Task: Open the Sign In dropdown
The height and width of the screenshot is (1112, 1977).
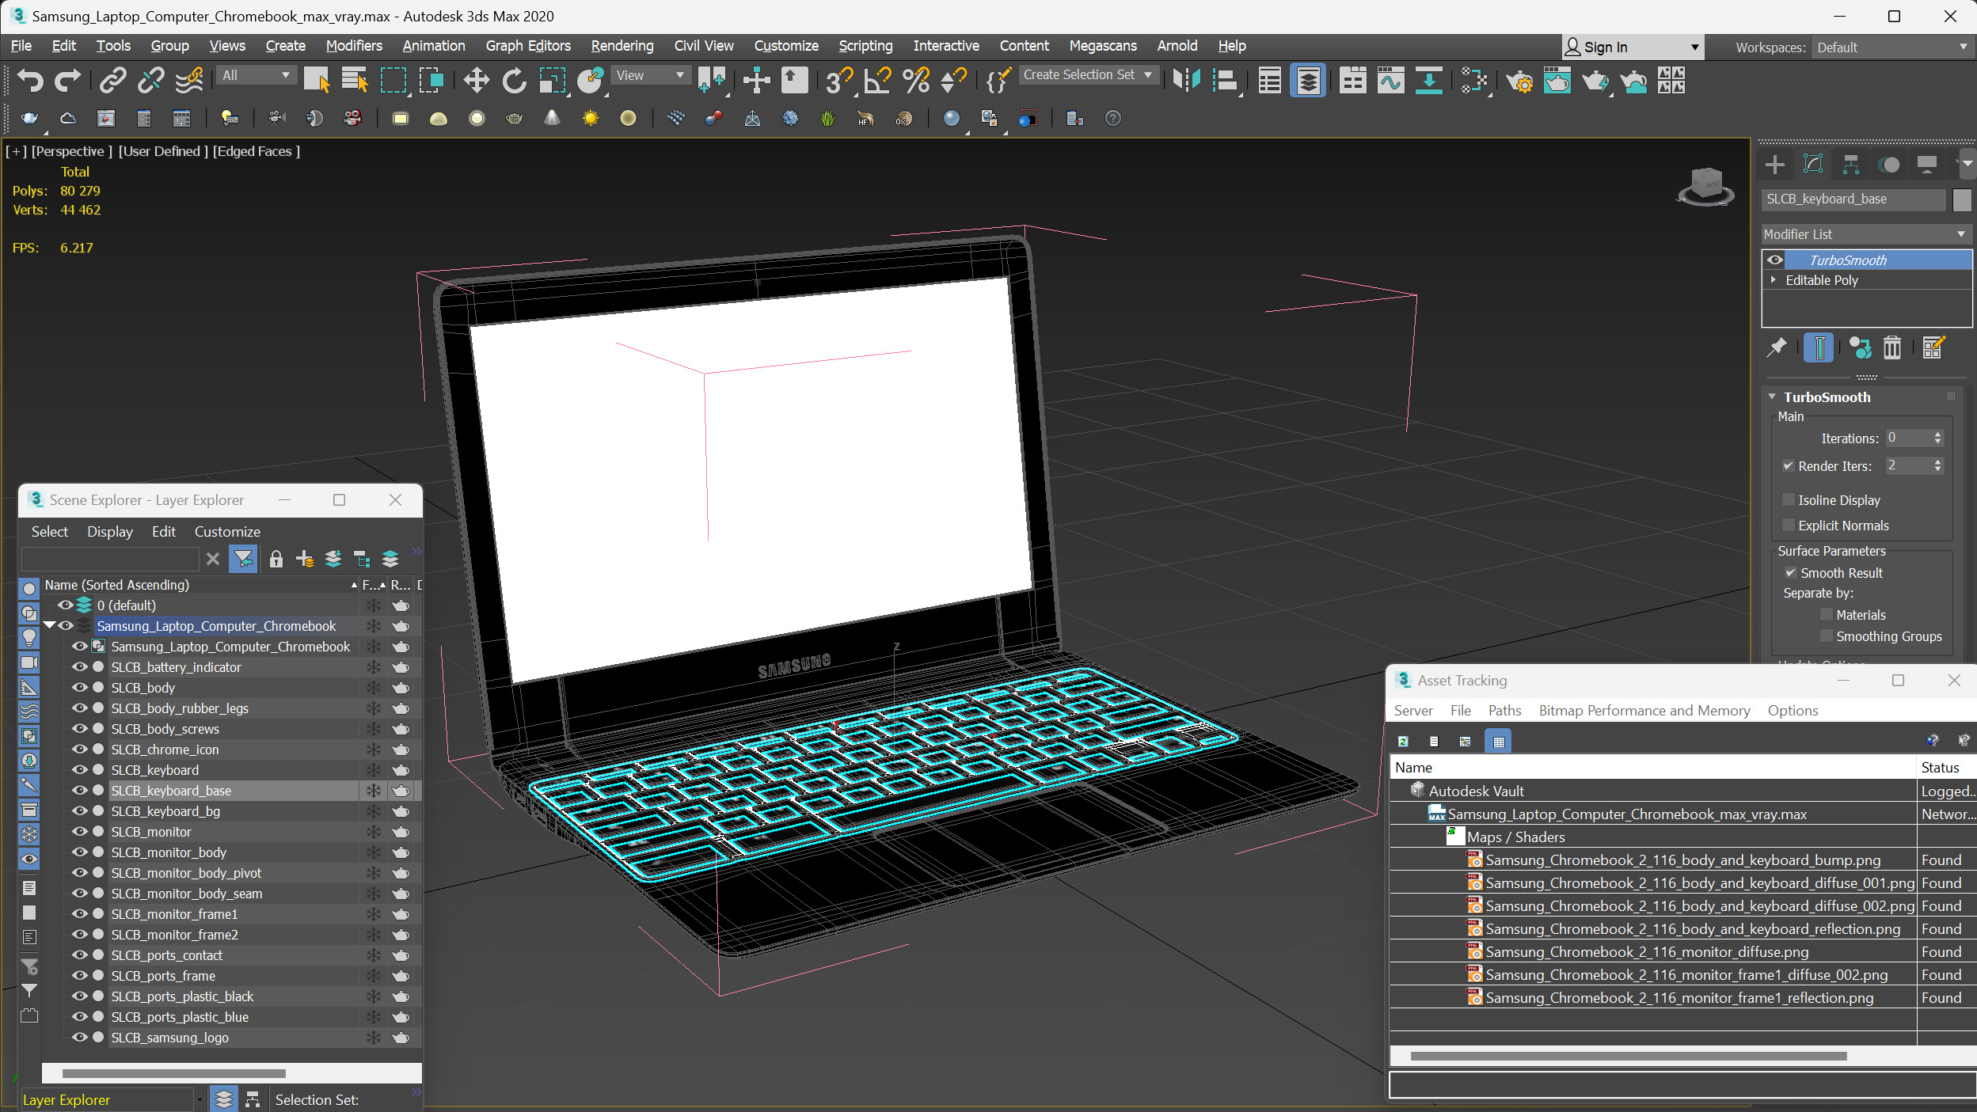Action: 1631,47
